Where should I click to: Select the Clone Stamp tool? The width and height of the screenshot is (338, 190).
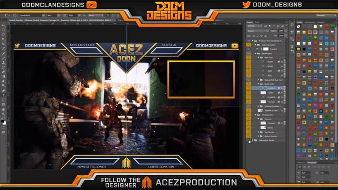(x=3, y=63)
